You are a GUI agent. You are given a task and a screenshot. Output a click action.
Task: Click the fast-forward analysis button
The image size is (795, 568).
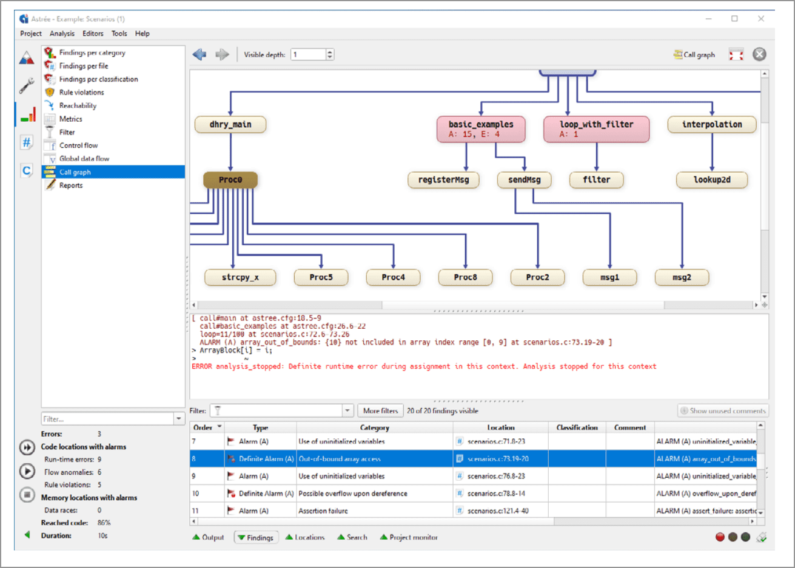(x=27, y=447)
